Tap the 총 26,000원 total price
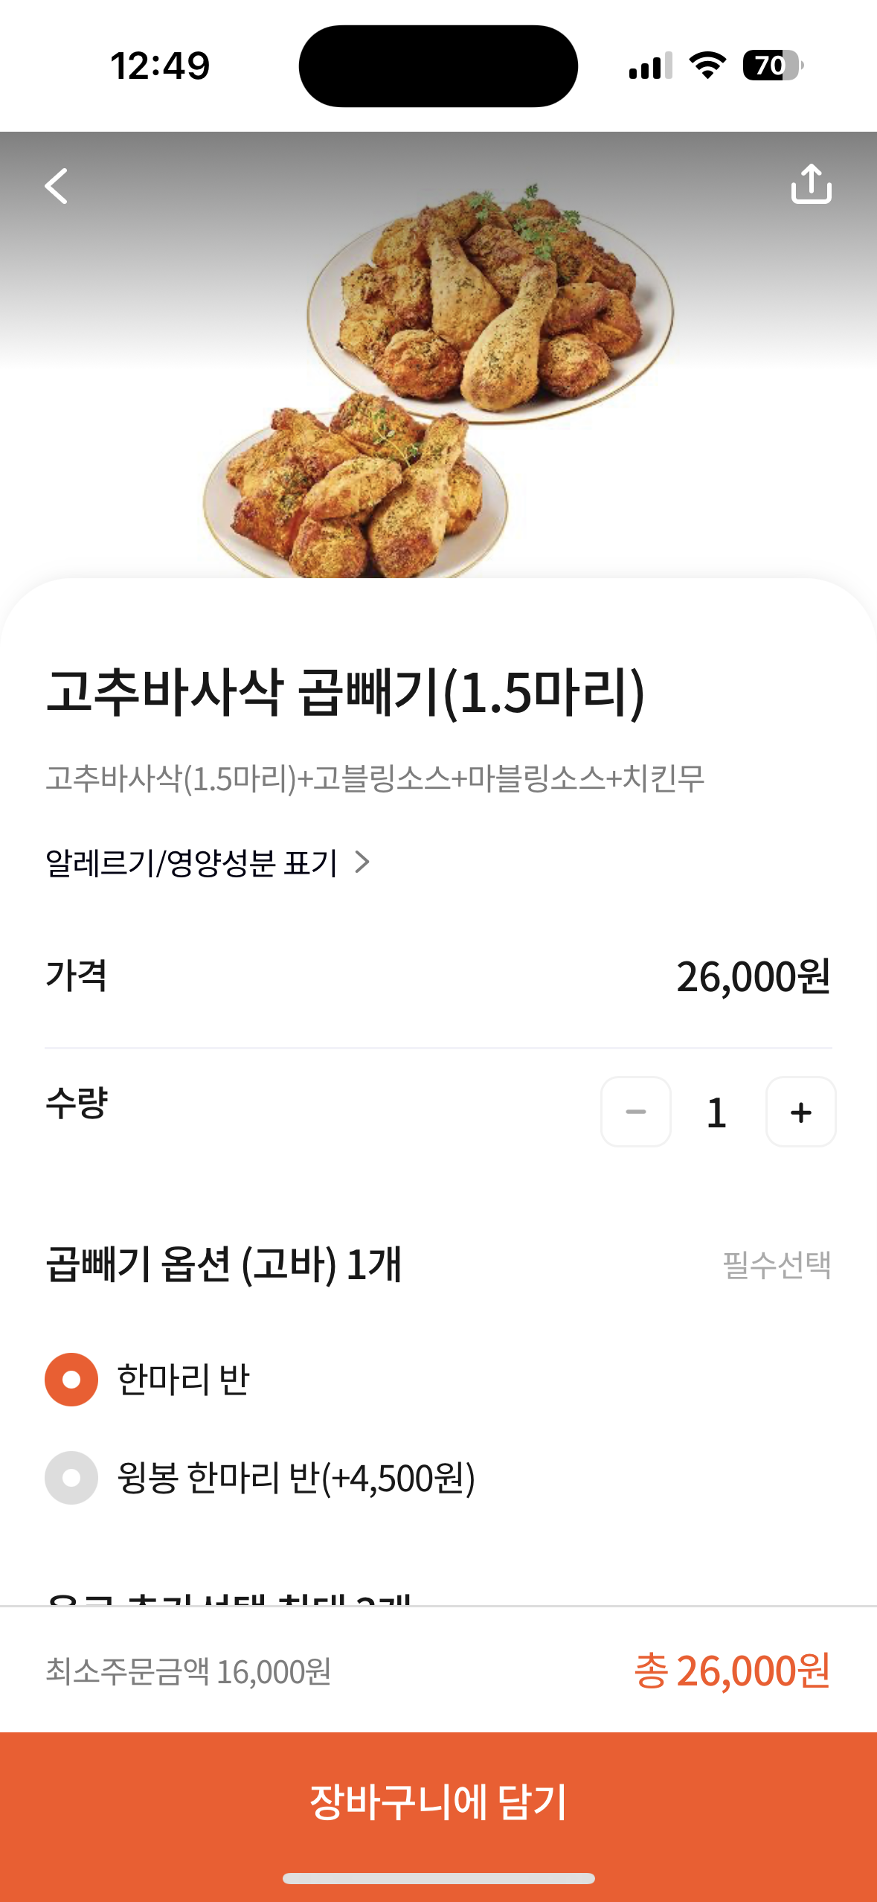 point(732,1671)
